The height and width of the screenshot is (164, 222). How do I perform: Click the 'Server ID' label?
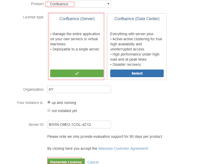pyautogui.click(x=36, y=125)
